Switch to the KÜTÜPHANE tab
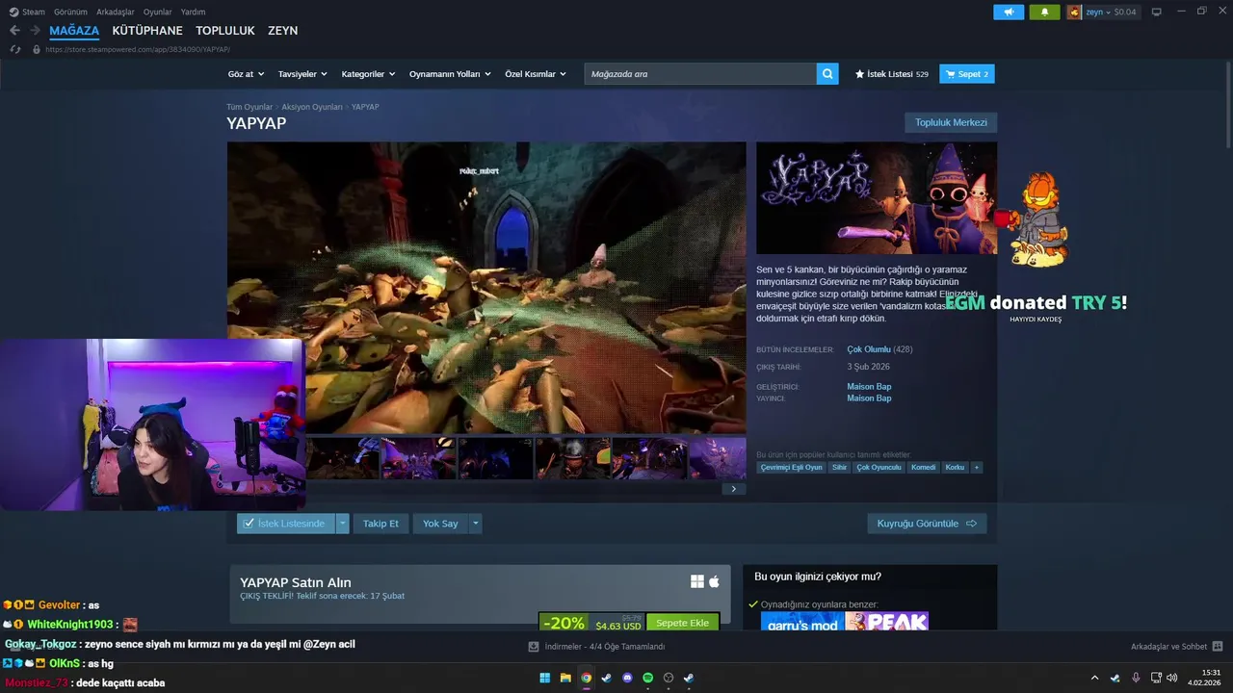The image size is (1233, 693). [147, 31]
